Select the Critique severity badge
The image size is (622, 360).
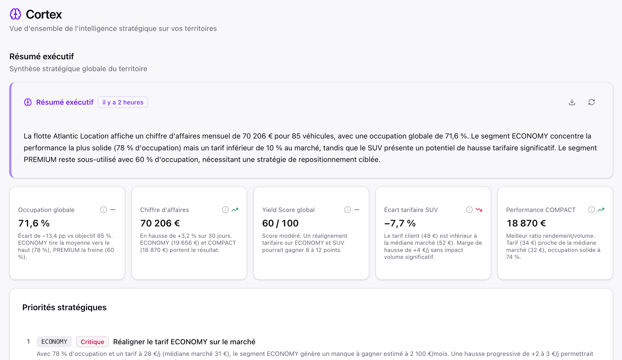click(92, 341)
